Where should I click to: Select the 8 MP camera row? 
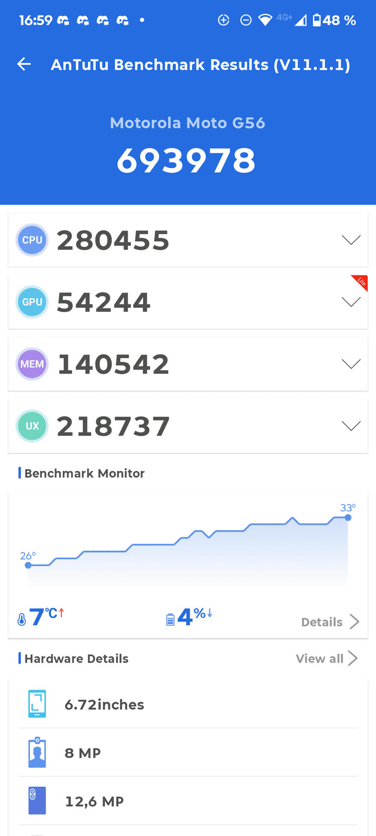(x=188, y=752)
